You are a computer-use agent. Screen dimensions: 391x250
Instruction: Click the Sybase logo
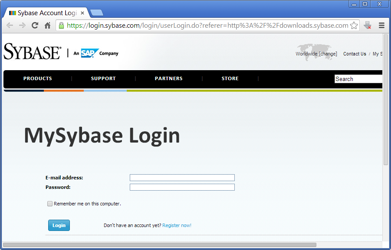coord(32,52)
